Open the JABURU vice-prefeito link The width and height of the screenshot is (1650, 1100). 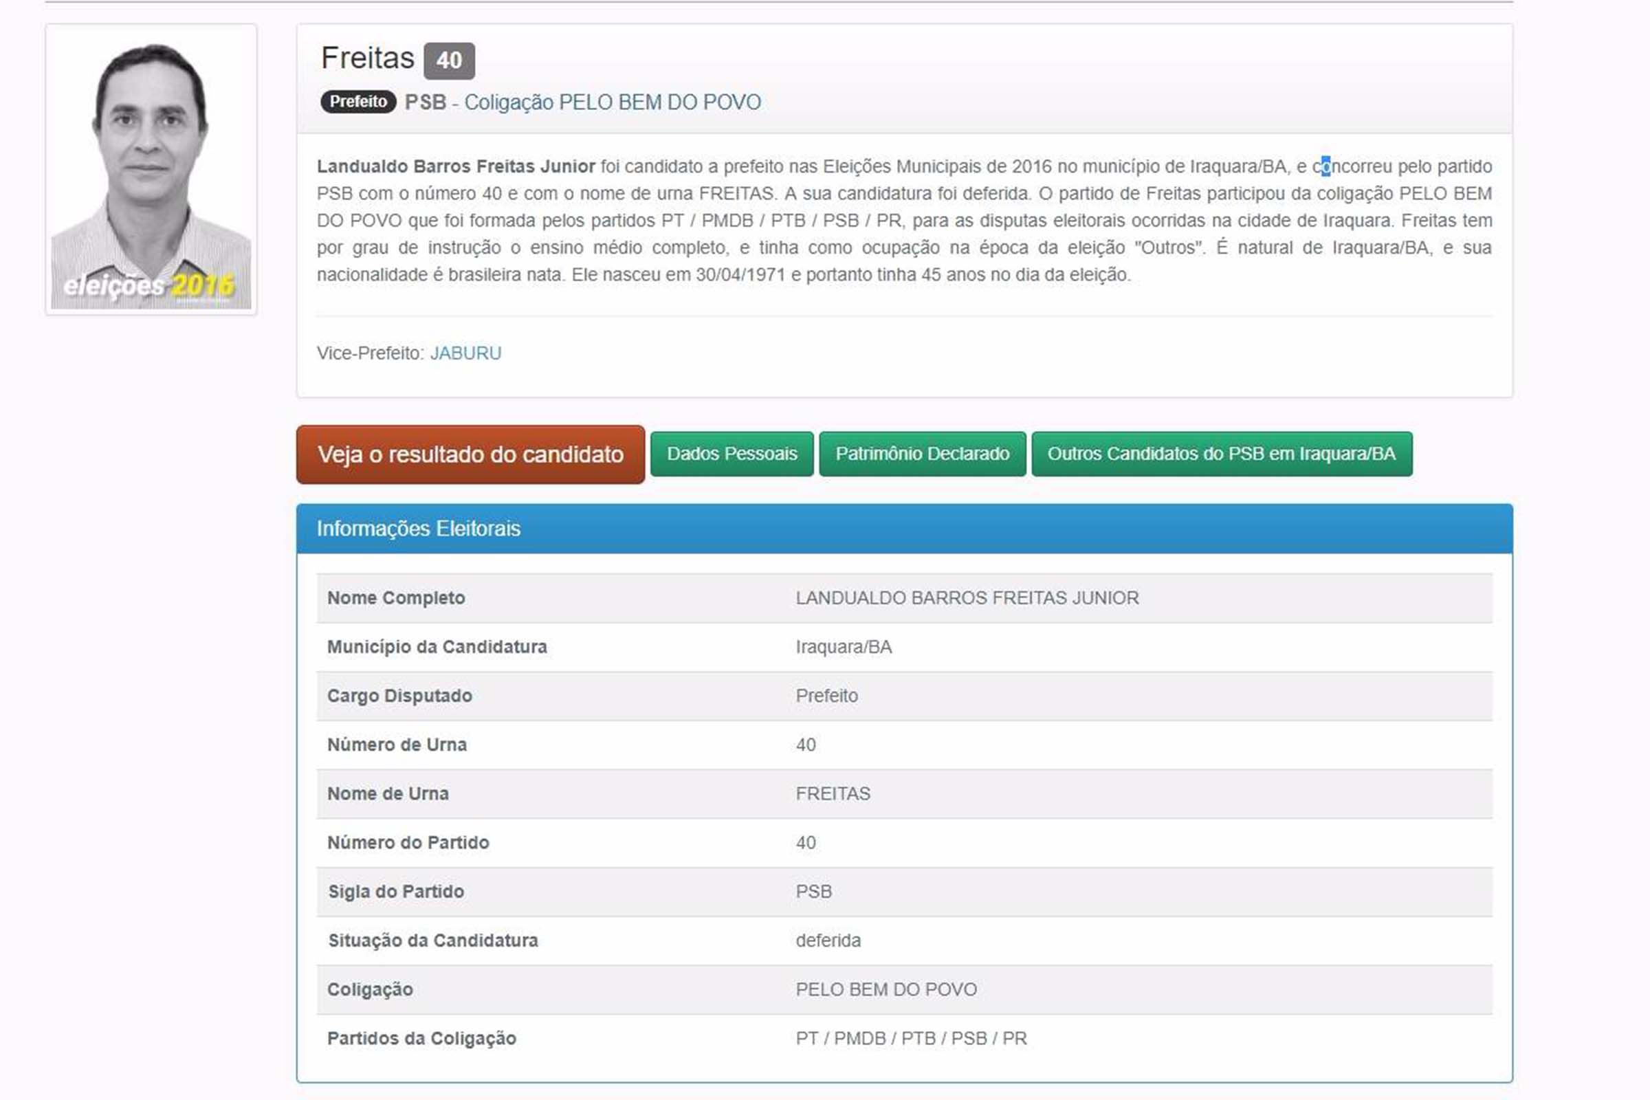tap(465, 353)
